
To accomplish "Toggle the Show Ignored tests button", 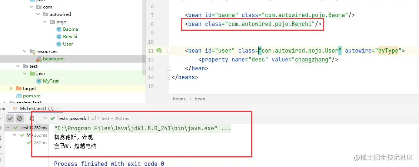I will tap(20, 118).
